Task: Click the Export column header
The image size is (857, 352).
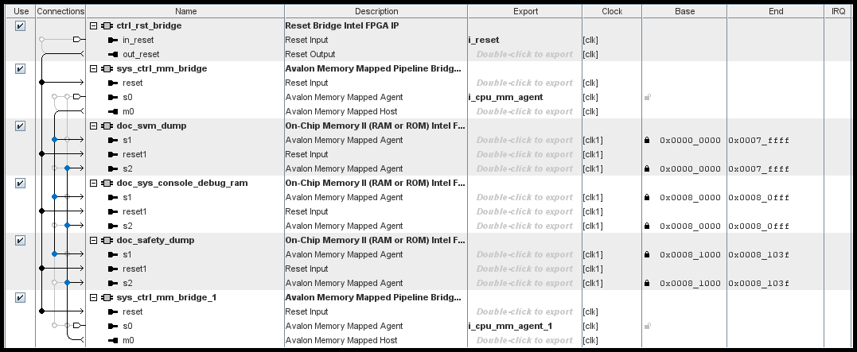Action: pos(525,11)
